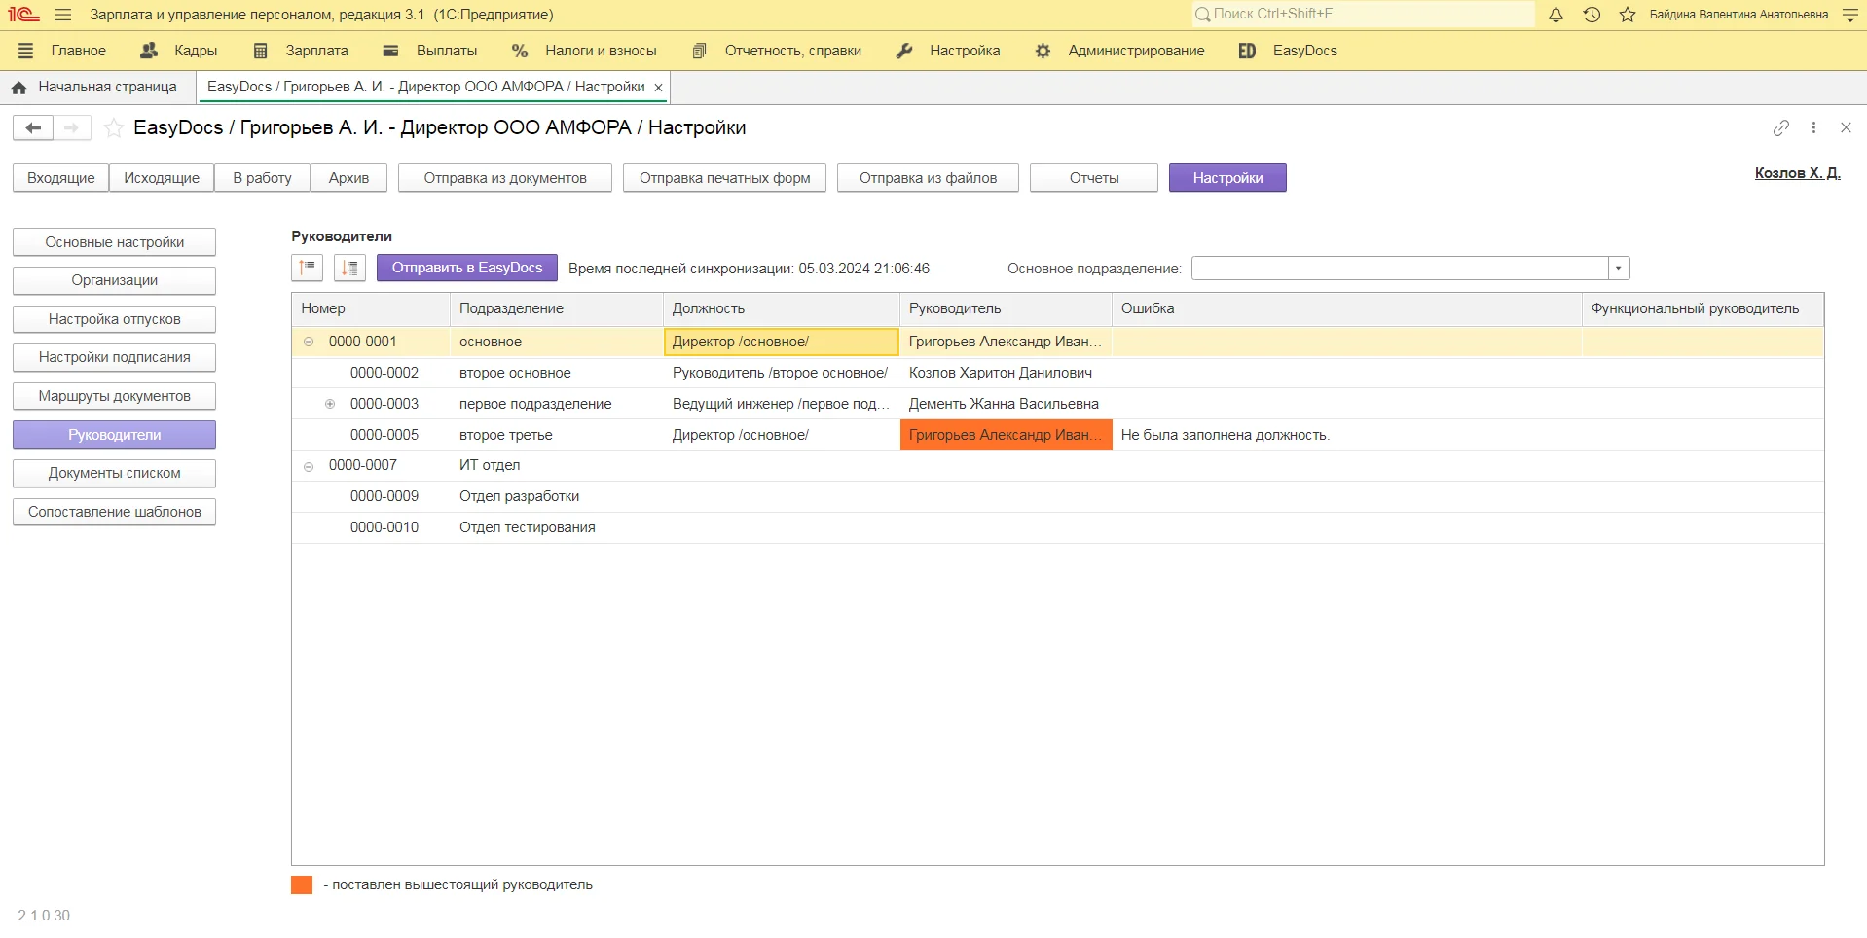Add page to favorites via title star
This screenshot has height=938, width=1867.
(114, 127)
